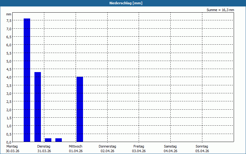246x154 pixels.
Task: Click the Montag axis label
Action: pyautogui.click(x=12, y=146)
